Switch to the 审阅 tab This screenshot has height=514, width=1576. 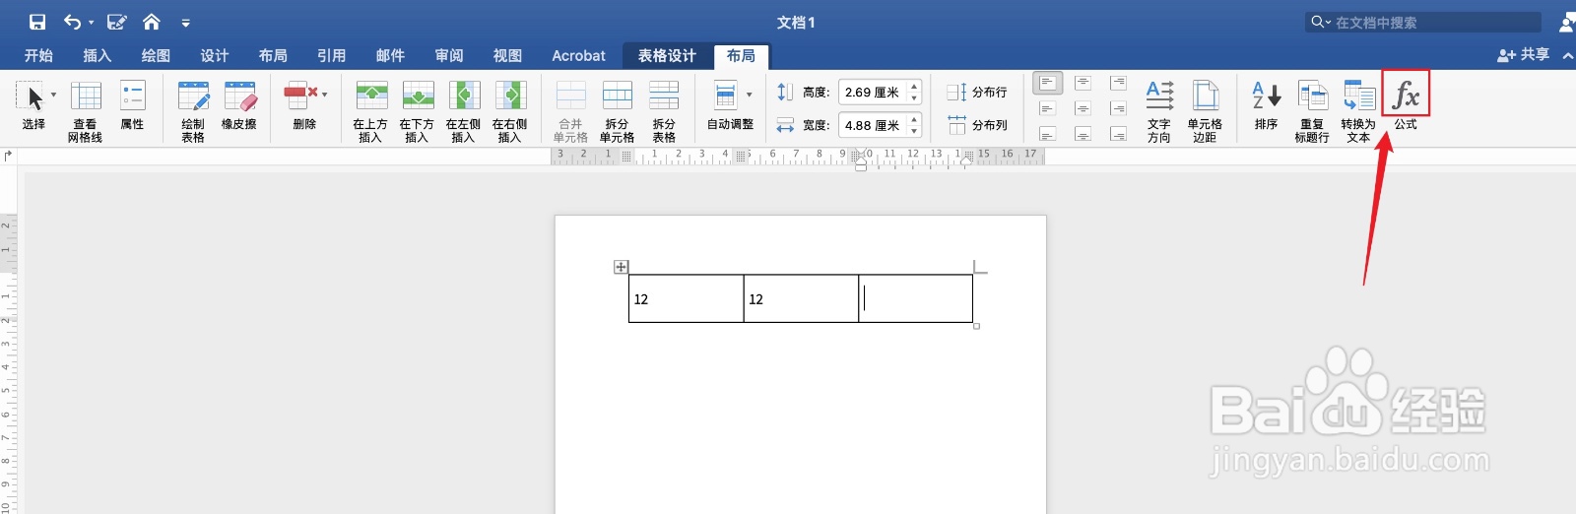pos(449,56)
